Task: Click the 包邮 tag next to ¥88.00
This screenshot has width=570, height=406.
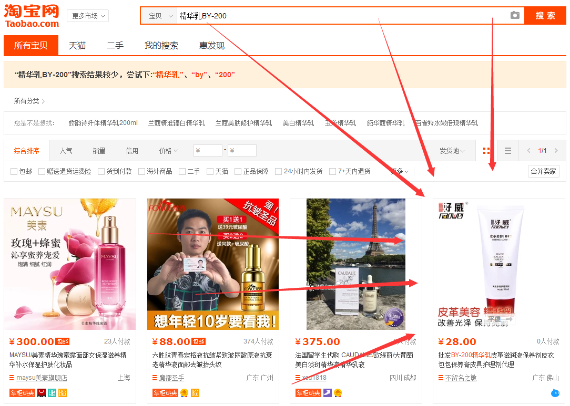Action: coord(198,341)
